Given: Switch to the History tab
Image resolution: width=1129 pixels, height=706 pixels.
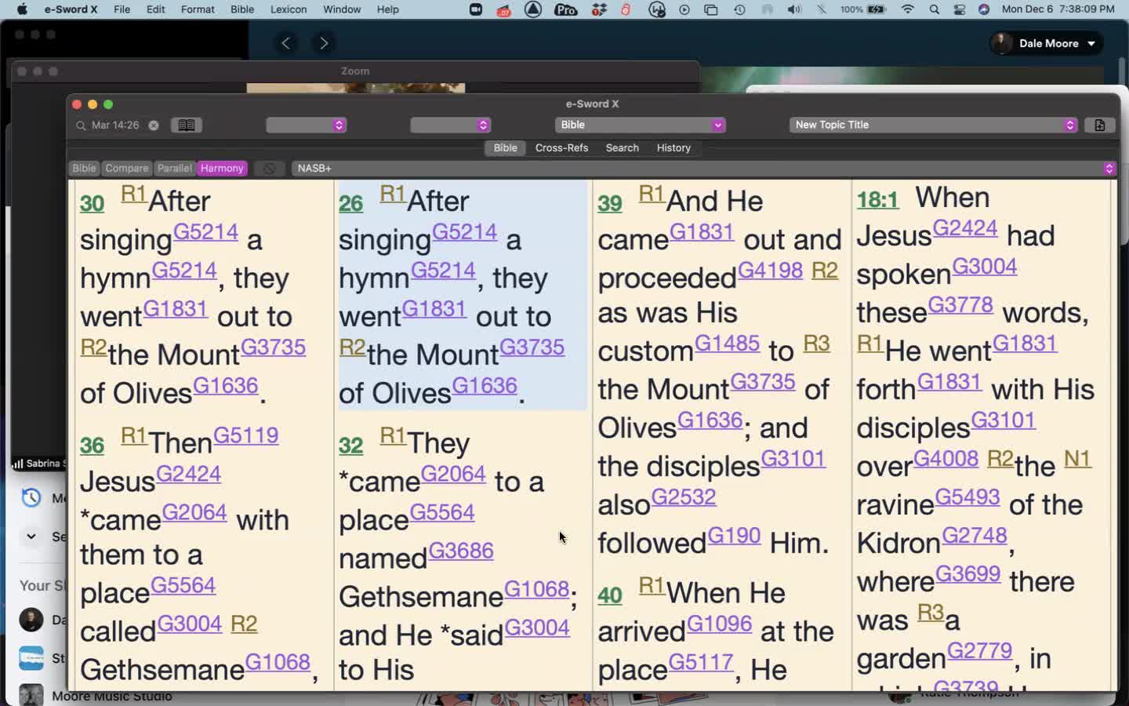Looking at the screenshot, I should click(x=673, y=148).
